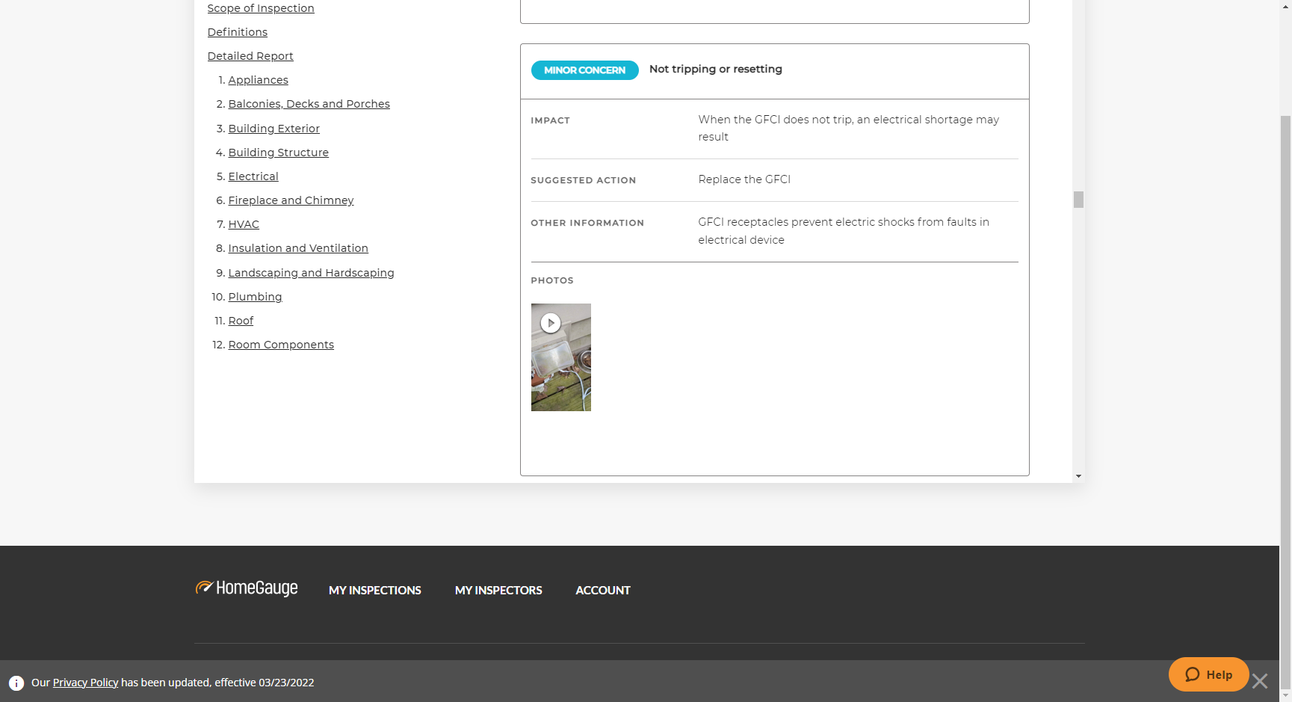Click the PHOTOS label
Viewport: 1292px width, 702px height.
[552, 280]
